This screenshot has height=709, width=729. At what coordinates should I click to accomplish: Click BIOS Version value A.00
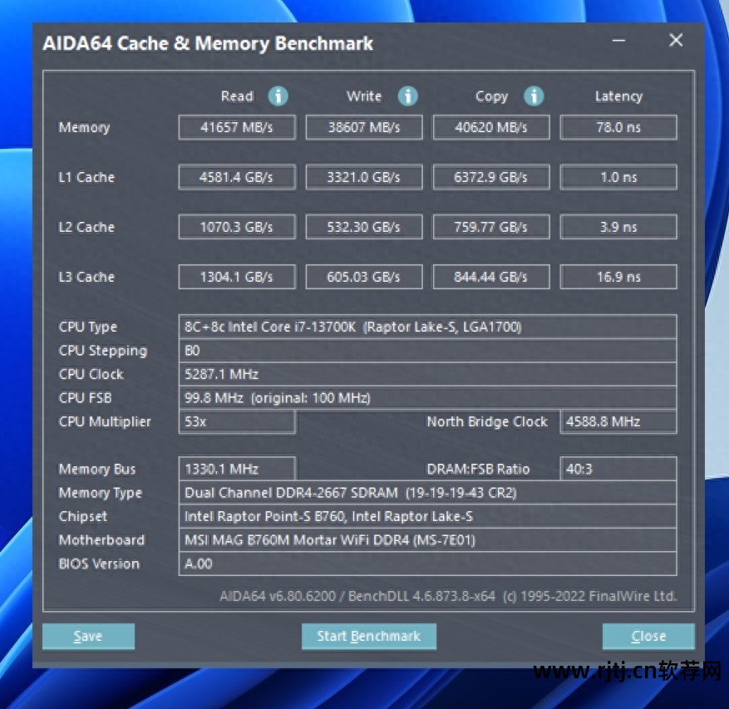[428, 564]
